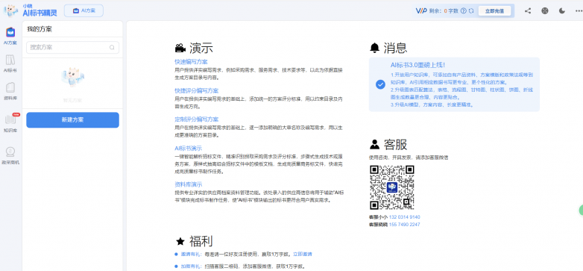The image size is (583, 271).
Task: Click the 新建方案 button
Action: point(72,120)
